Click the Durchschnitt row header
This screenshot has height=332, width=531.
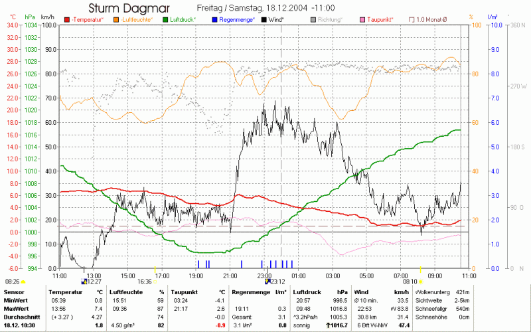(22, 317)
